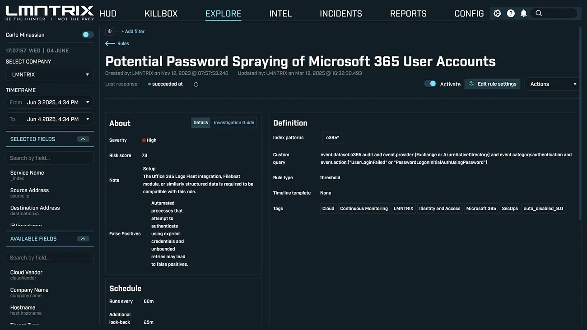Image resolution: width=587 pixels, height=330 pixels.
Task: Go to the EXPLORE tab
Action: tap(224, 14)
